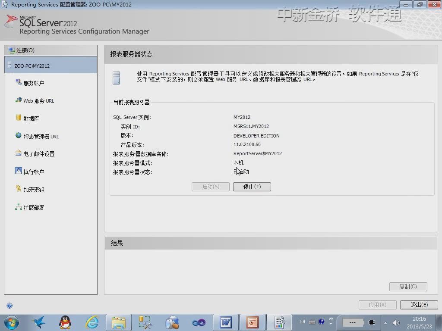The width and height of the screenshot is (442, 331).
Task: Open the 加密密钥 (Encryption Keys) key icon
Action: [19, 189]
